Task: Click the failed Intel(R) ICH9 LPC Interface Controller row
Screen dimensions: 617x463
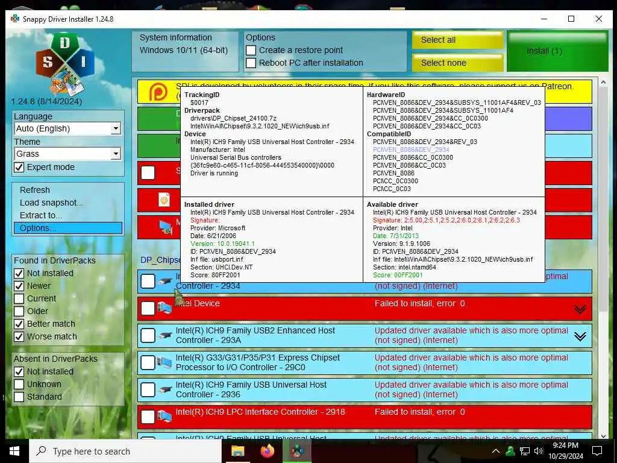Action: (365, 417)
